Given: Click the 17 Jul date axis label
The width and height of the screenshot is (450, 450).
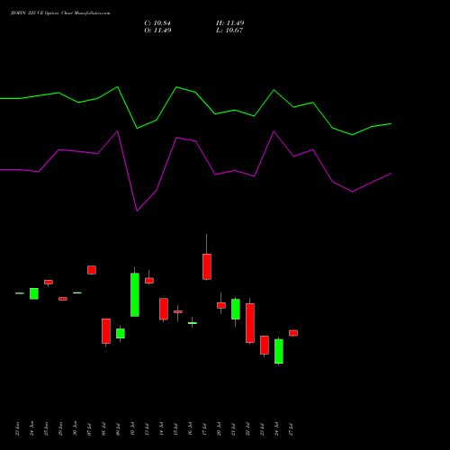Looking at the screenshot, I should coord(204,429).
